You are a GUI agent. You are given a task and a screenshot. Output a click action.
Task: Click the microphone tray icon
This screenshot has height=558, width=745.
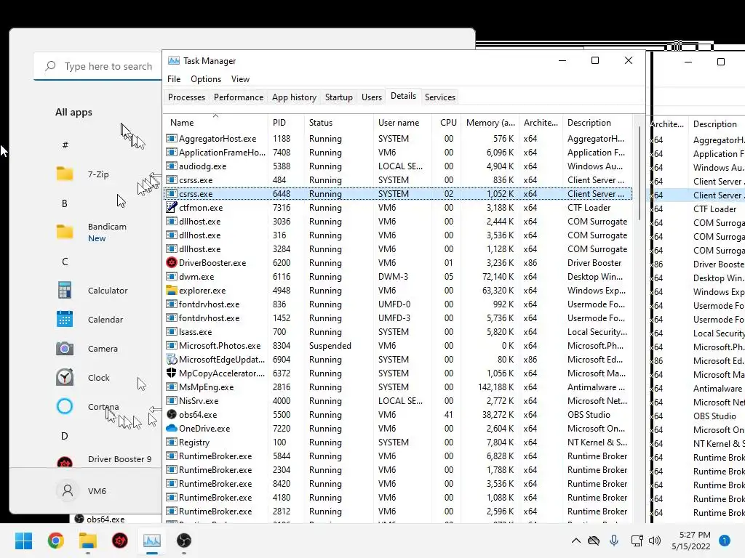pyautogui.click(x=614, y=541)
